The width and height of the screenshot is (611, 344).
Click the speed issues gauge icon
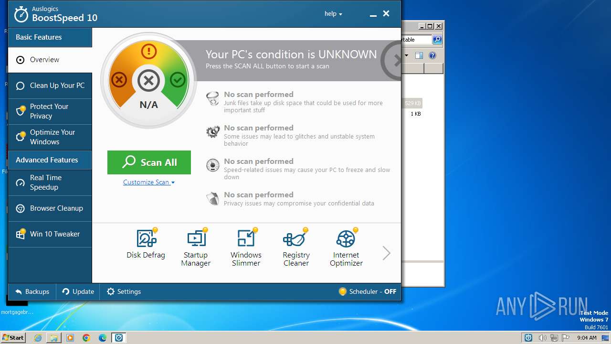[212, 165]
